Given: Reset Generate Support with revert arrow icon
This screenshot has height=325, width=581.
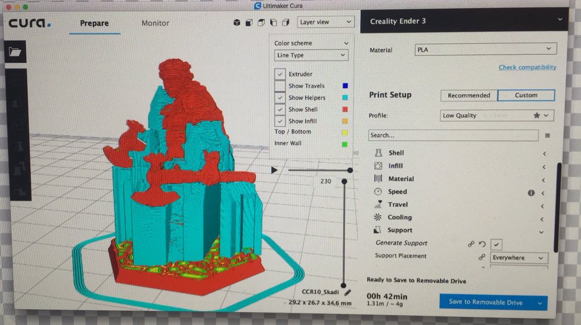Looking at the screenshot, I should click(x=482, y=244).
